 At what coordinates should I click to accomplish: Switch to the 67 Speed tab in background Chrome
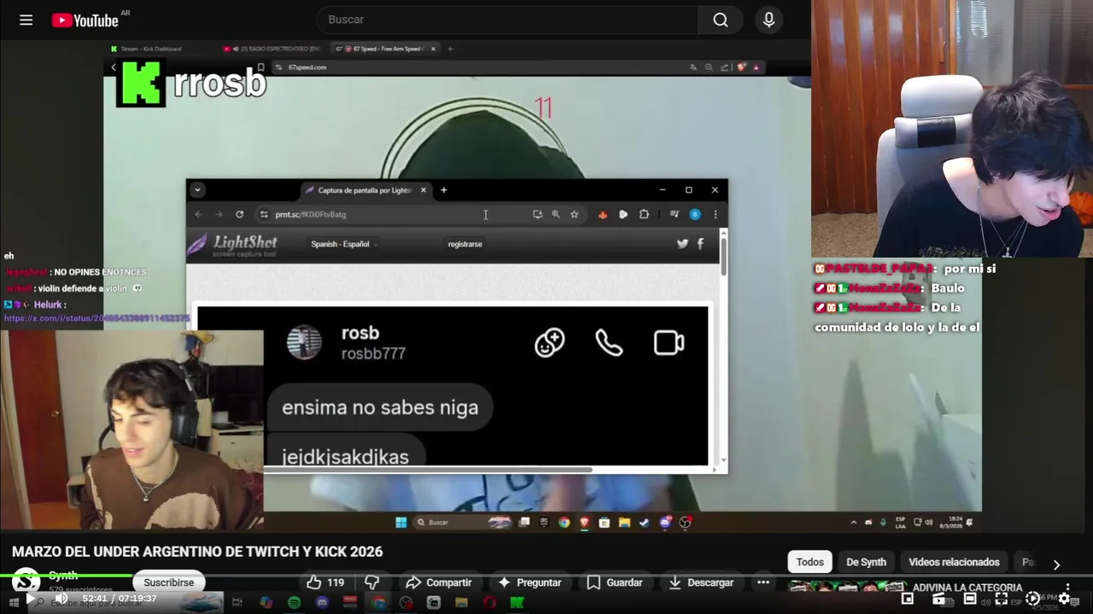pyautogui.click(x=385, y=49)
